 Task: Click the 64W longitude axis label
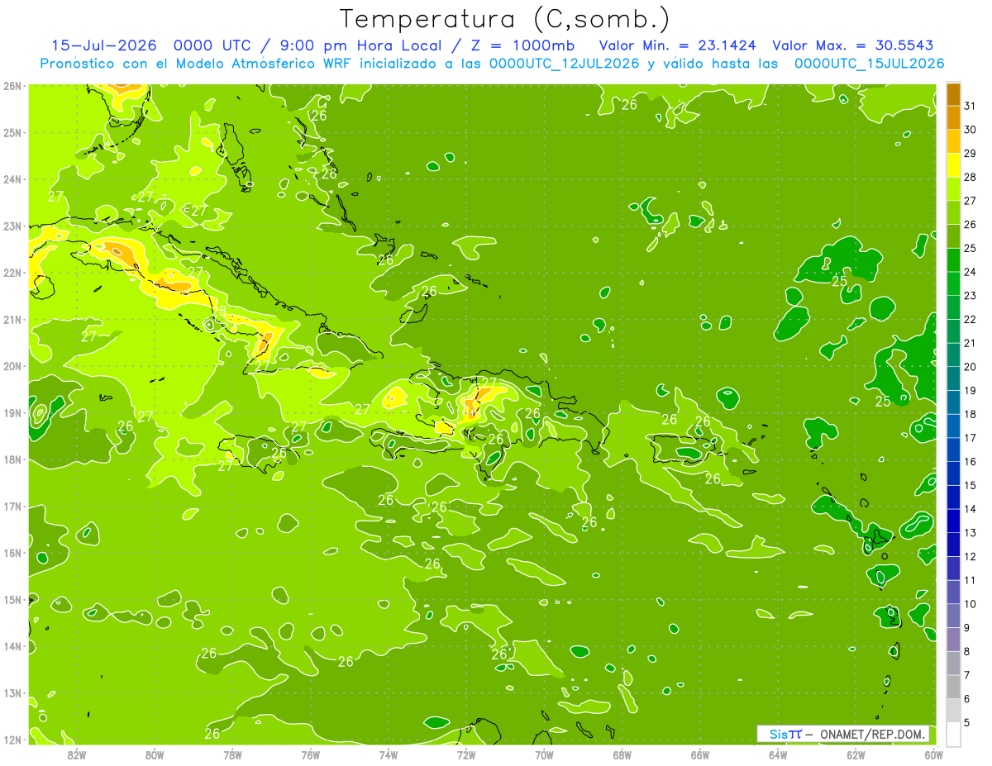click(x=778, y=754)
